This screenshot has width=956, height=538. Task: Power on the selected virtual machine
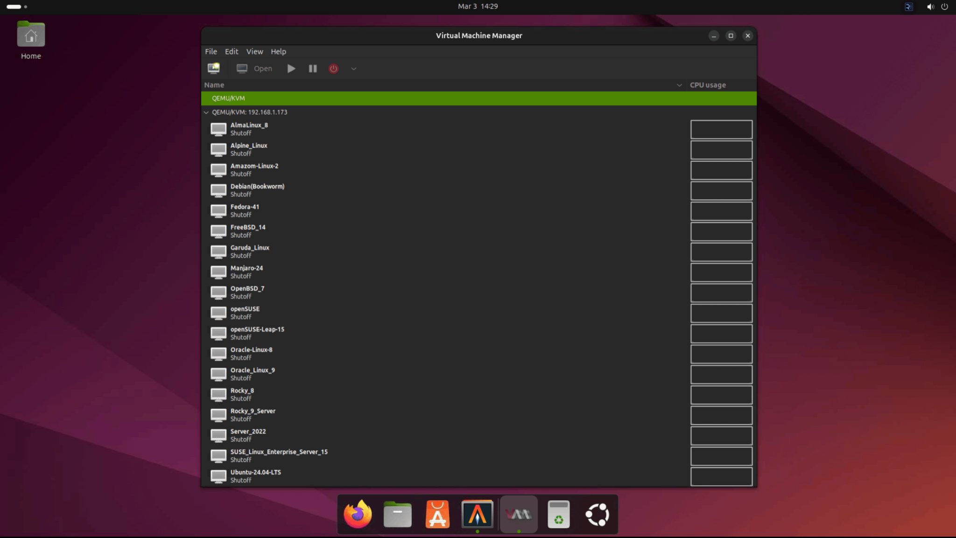click(x=290, y=68)
